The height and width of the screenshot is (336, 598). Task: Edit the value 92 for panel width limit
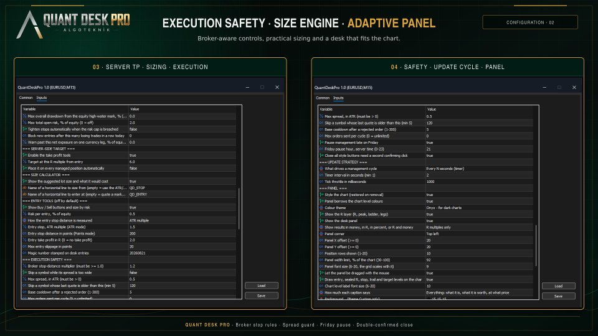[x=479, y=260]
